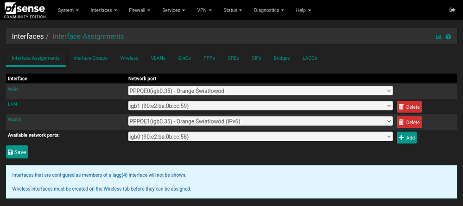463x206 pixels.
Task: Open the Firewall menu
Action: [x=140, y=10]
